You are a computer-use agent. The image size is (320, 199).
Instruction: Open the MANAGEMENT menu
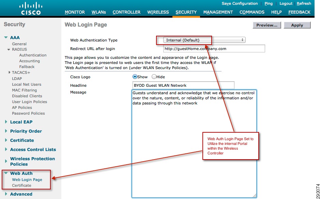[218, 12]
